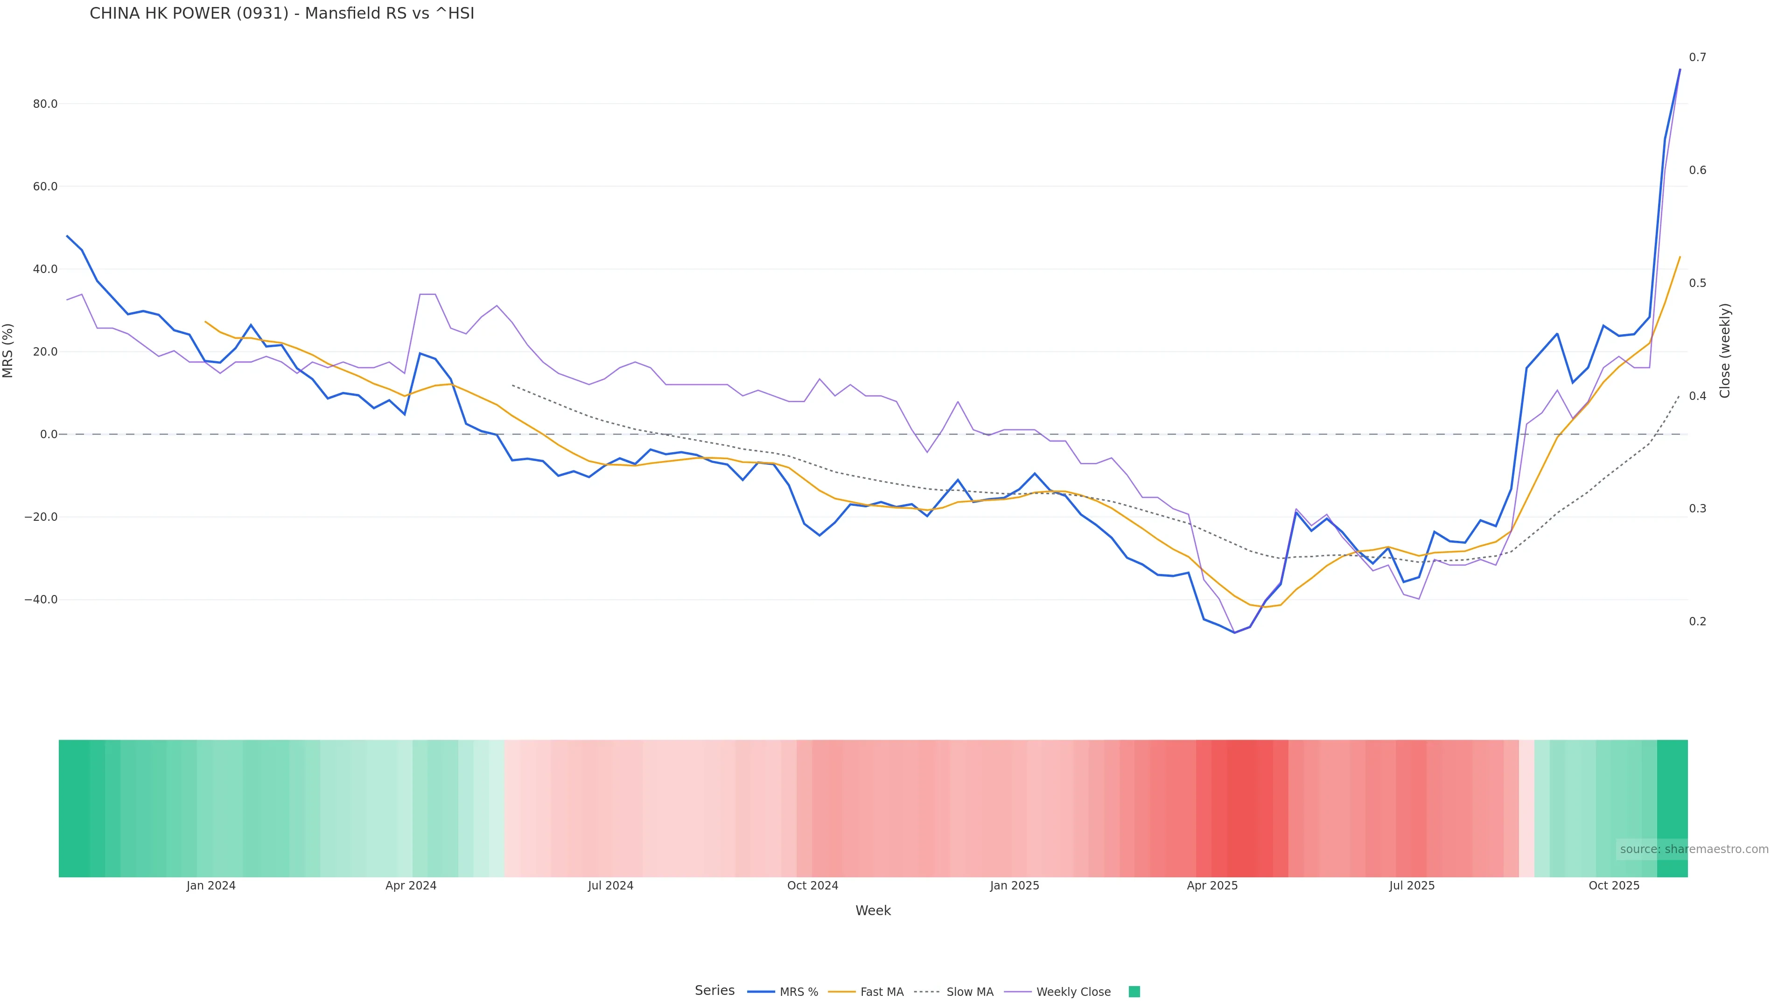Click the −40.0 tick on MRS axis

[41, 600]
